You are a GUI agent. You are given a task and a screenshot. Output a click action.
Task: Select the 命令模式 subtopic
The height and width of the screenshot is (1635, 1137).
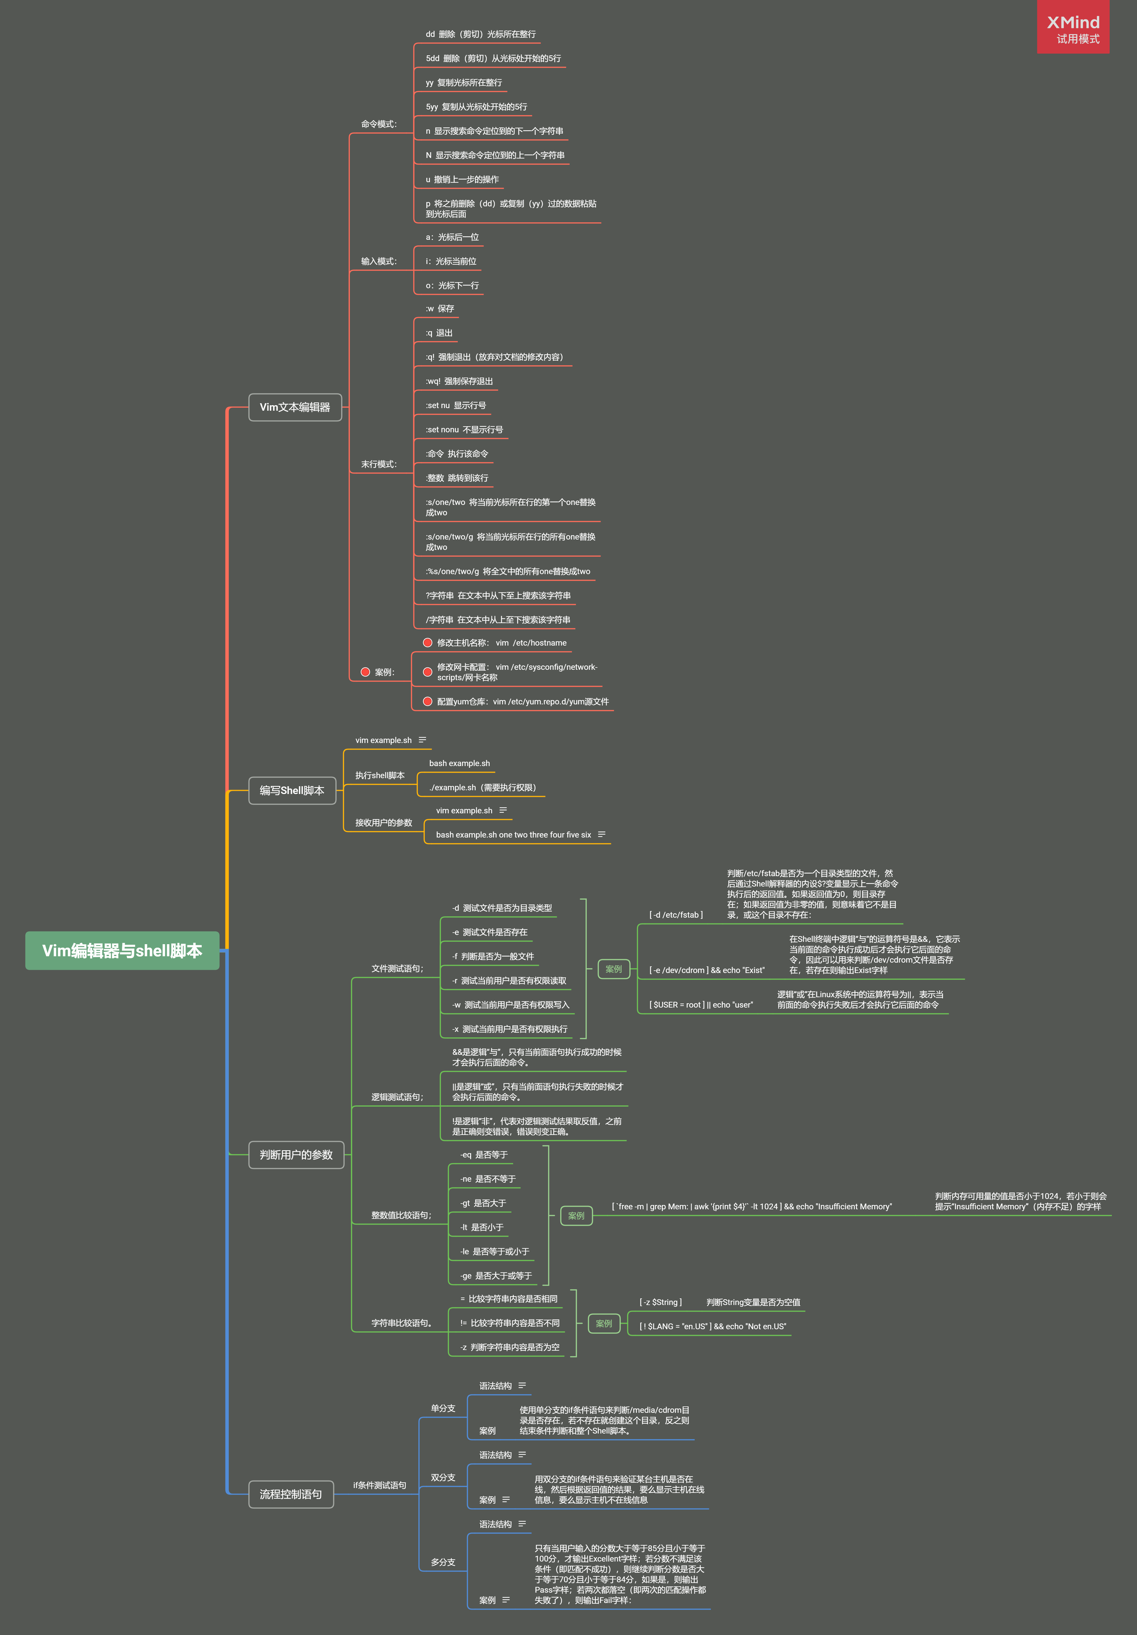click(379, 124)
